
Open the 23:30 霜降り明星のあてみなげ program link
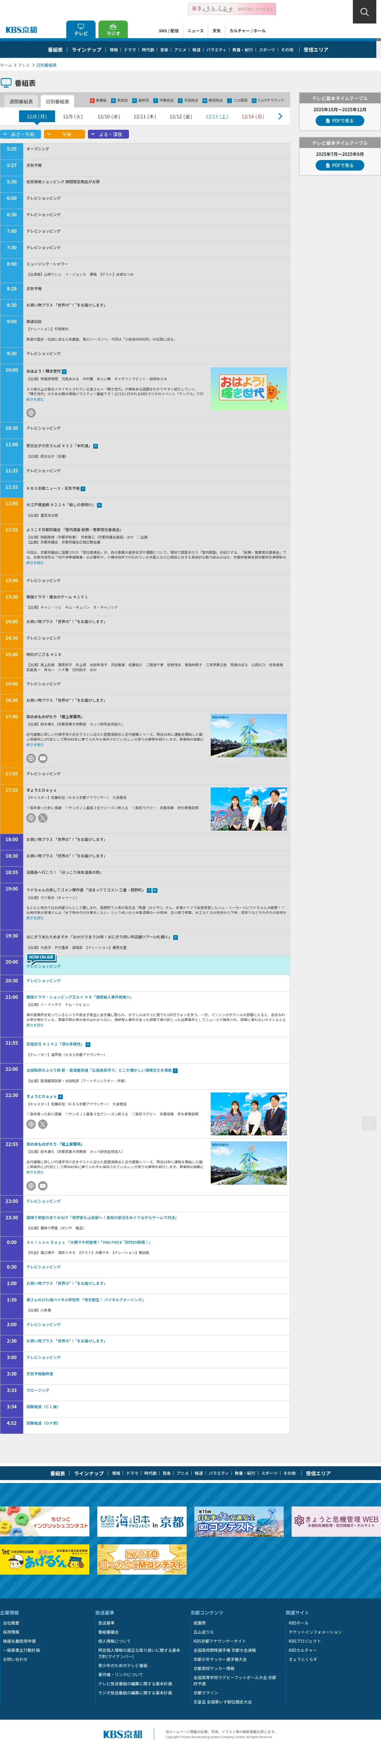tap(102, 1217)
